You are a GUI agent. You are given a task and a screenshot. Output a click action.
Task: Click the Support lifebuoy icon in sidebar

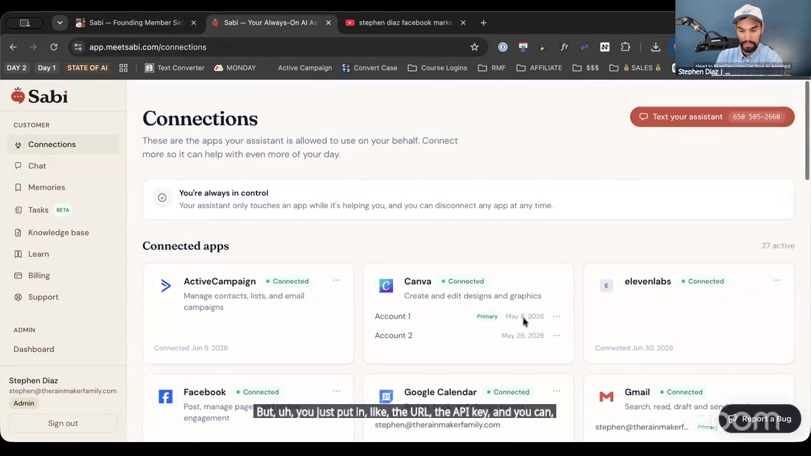tap(18, 297)
